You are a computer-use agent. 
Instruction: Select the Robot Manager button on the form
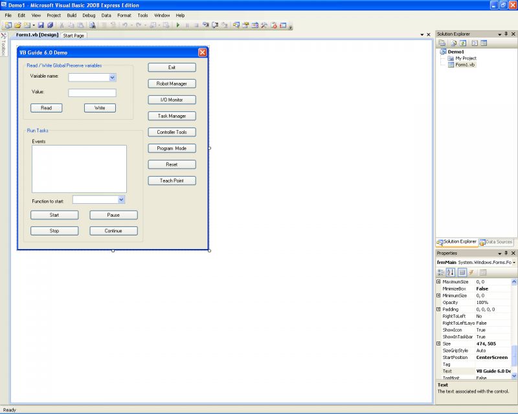coord(172,83)
